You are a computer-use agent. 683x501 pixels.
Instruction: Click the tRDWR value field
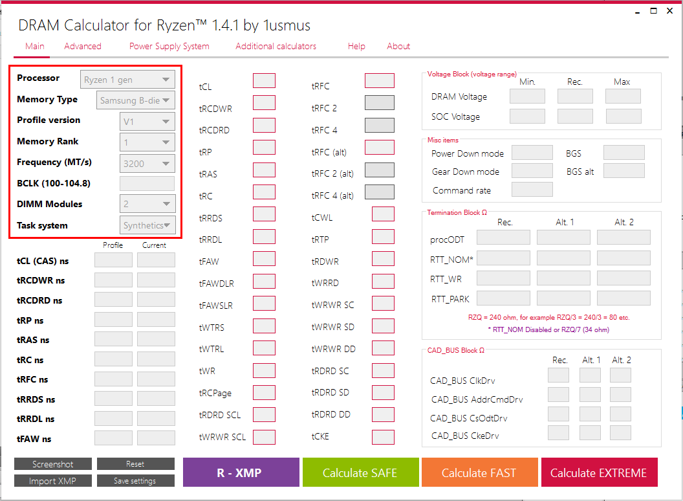[383, 258]
